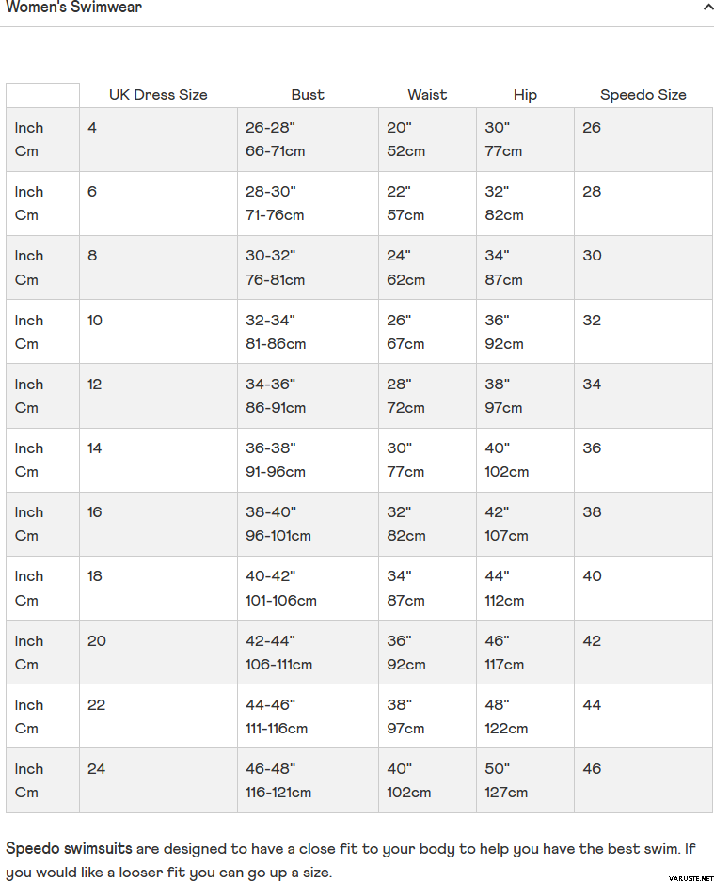Screen dimensions: 714x881
Task: Click UK dress size 14 cell
Action: pyautogui.click(x=159, y=460)
